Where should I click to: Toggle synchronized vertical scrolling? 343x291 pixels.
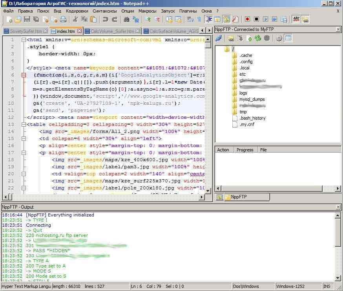(169, 20)
